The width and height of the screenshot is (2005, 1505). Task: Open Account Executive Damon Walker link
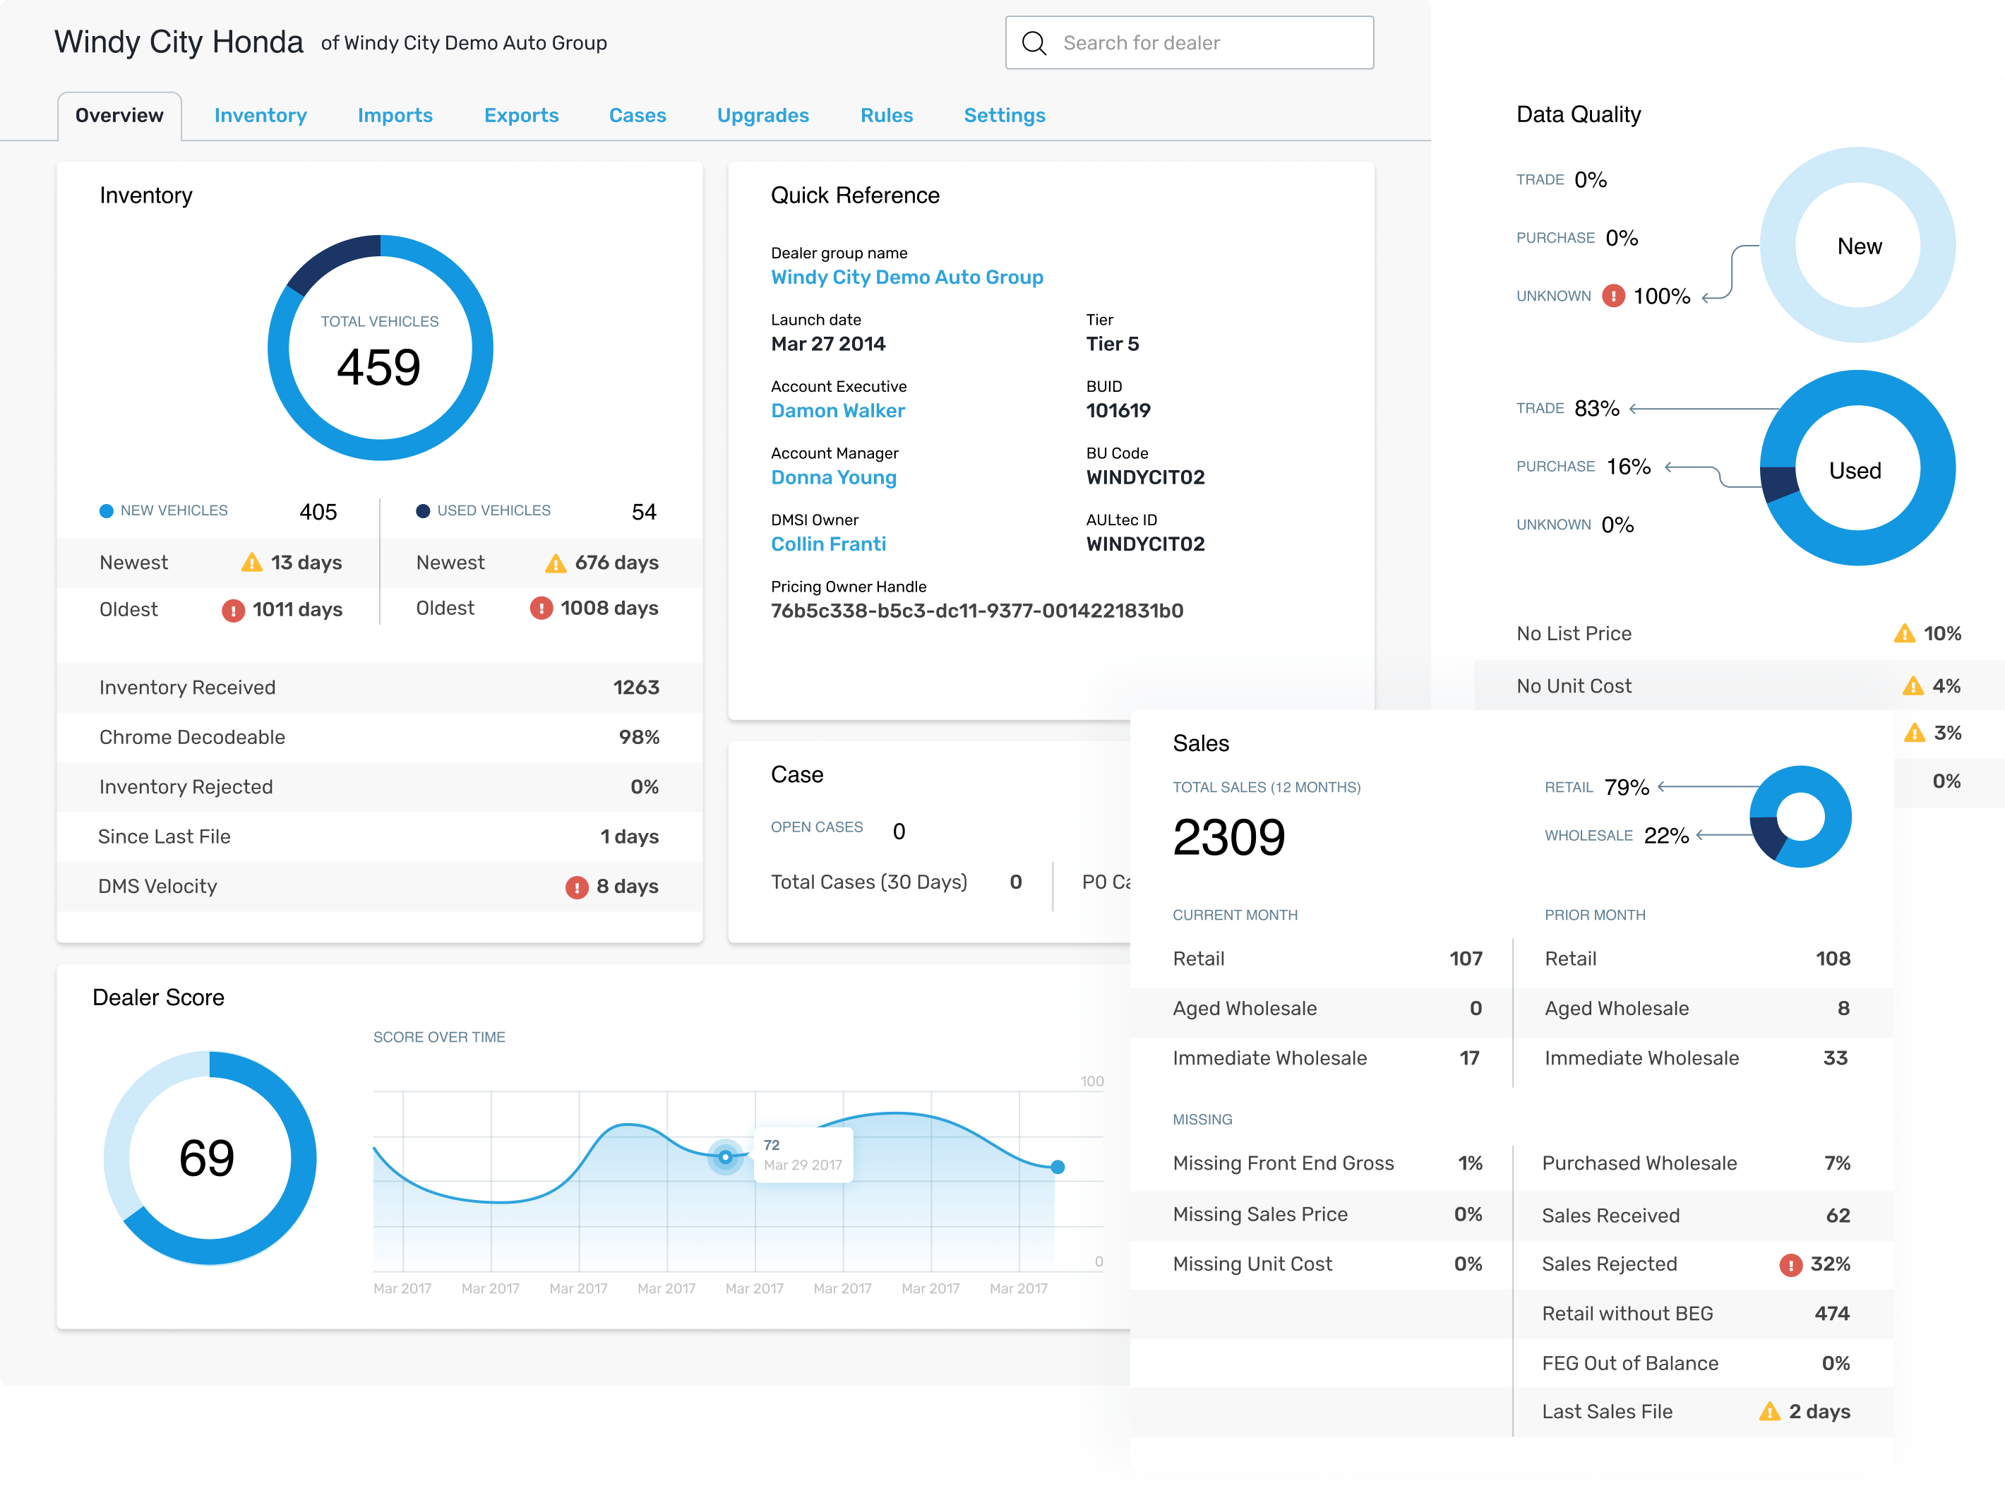[837, 410]
